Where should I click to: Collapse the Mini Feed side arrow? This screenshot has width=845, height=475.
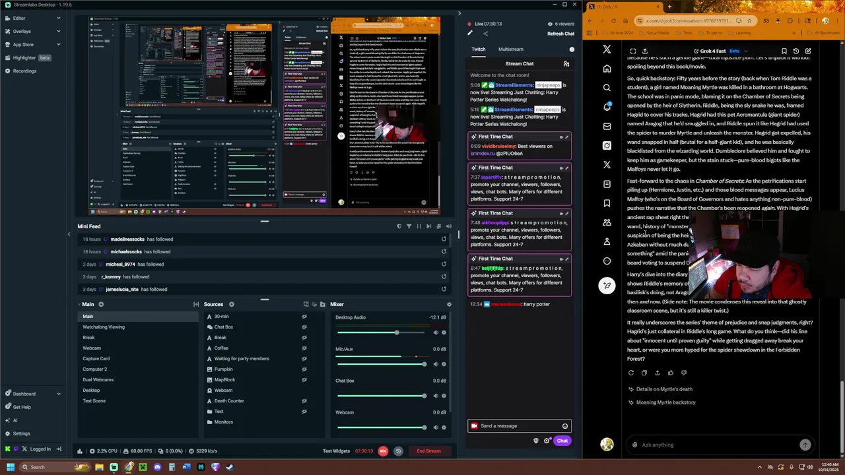[x=69, y=234]
